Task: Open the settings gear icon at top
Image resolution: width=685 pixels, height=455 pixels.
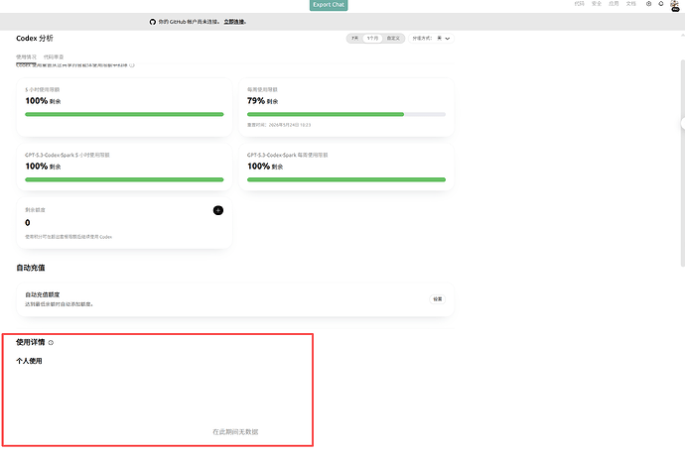Action: tap(648, 4)
